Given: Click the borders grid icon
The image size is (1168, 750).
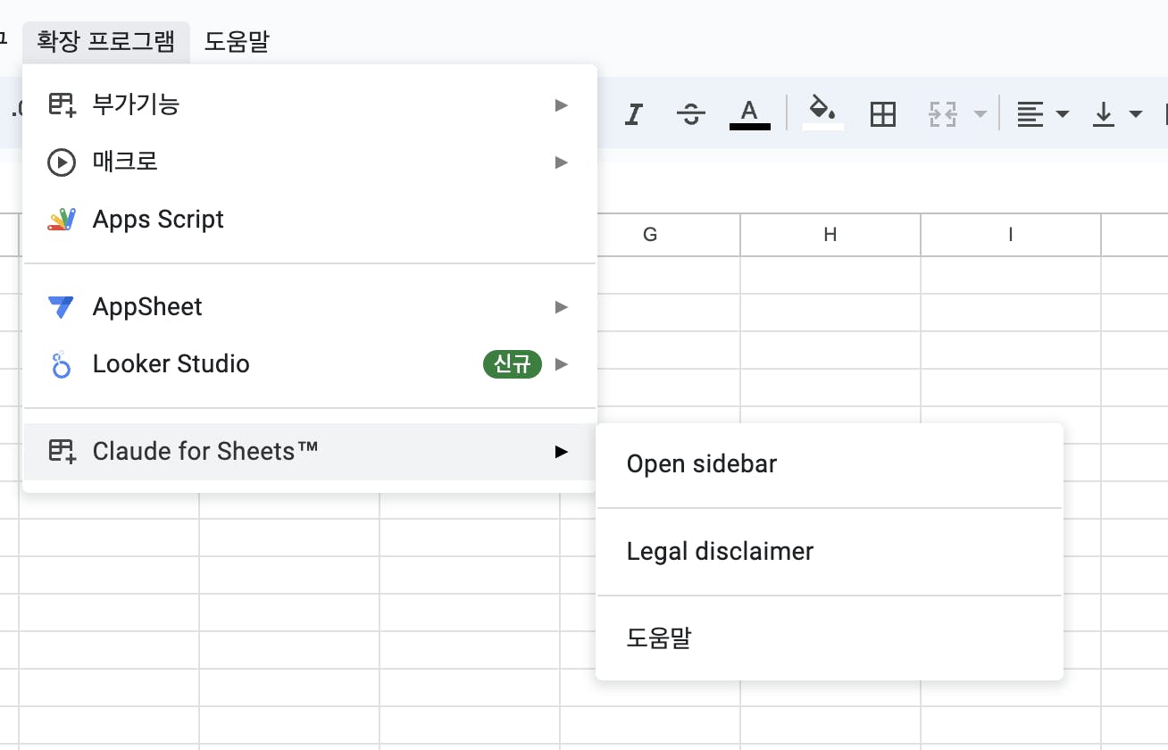Looking at the screenshot, I should click(x=882, y=114).
